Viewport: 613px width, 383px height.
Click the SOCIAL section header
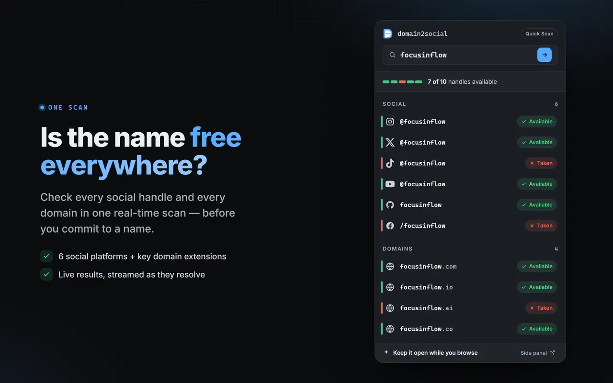click(394, 104)
